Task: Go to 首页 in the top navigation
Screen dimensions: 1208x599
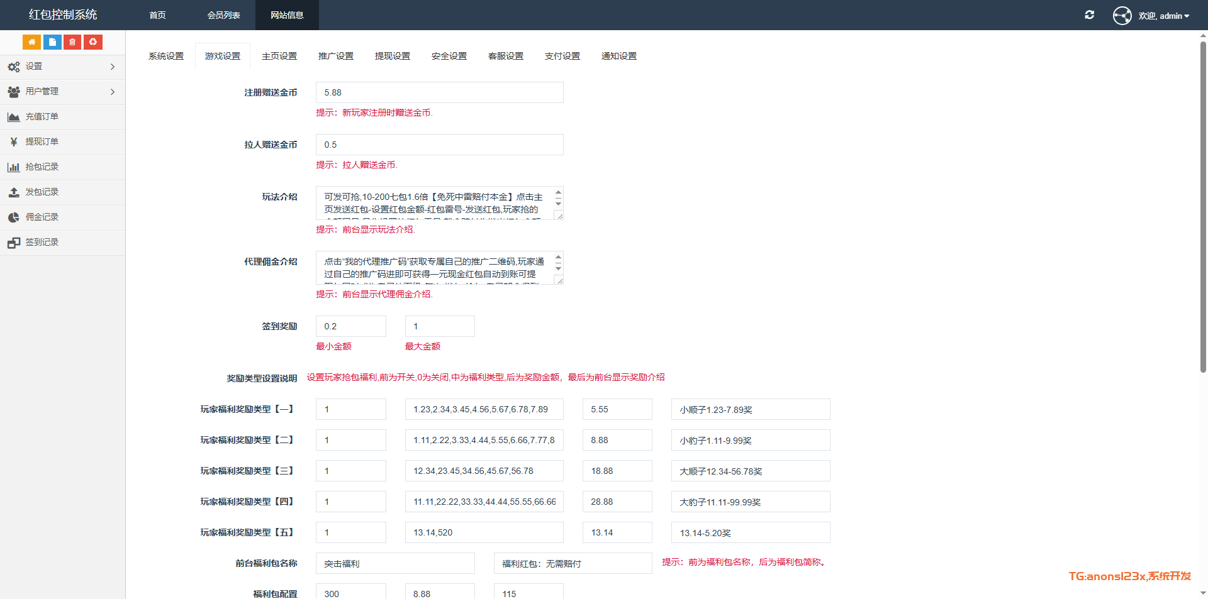Action: [157, 15]
